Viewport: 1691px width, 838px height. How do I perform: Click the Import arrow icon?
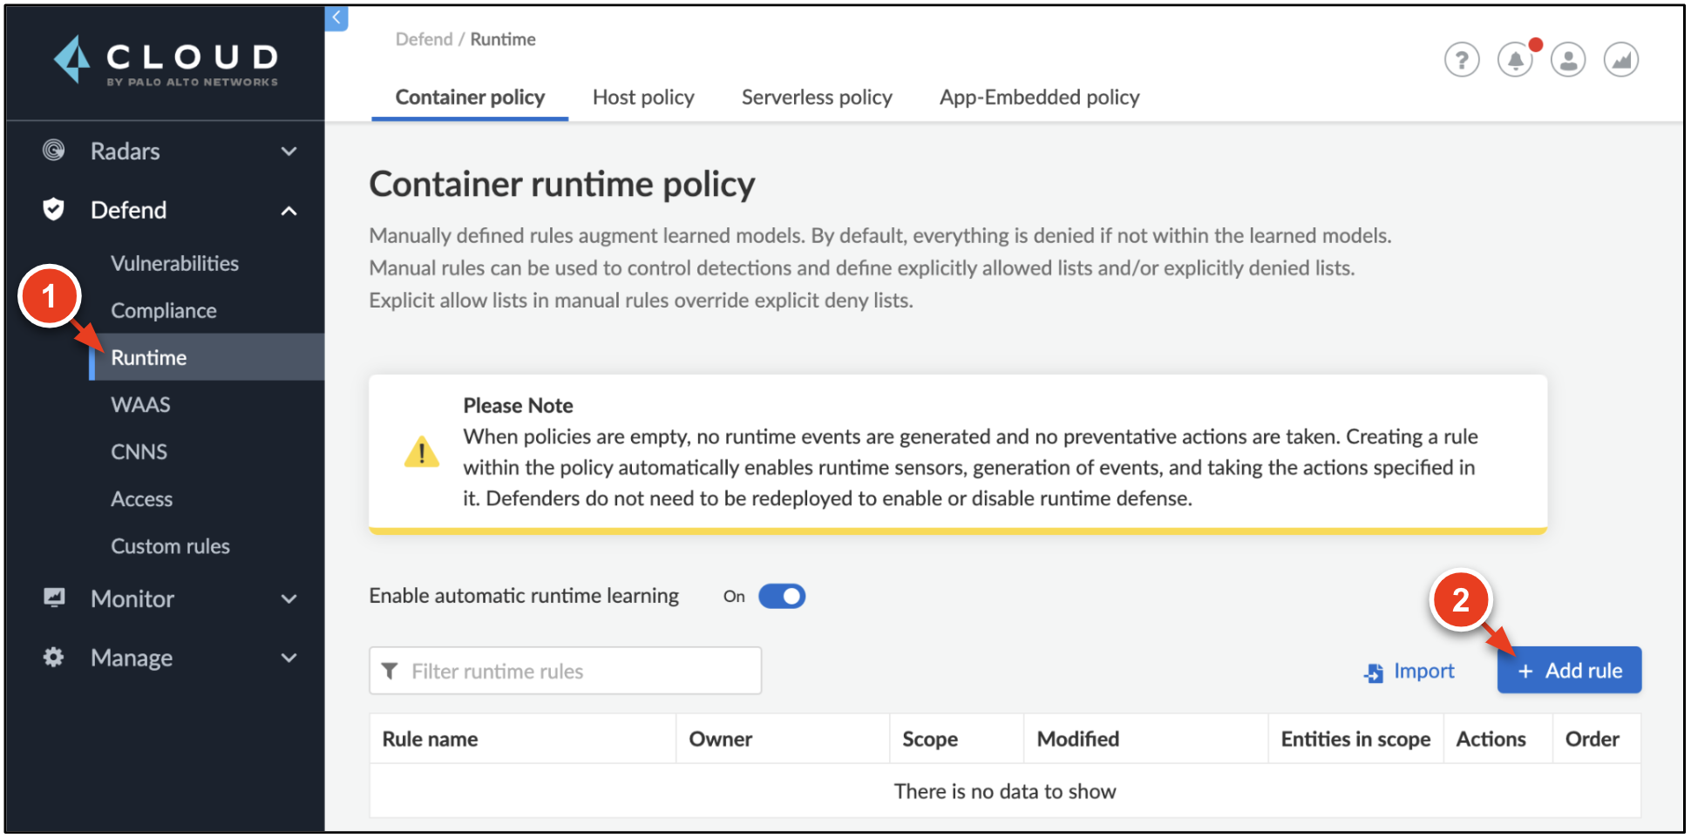[x=1374, y=672]
